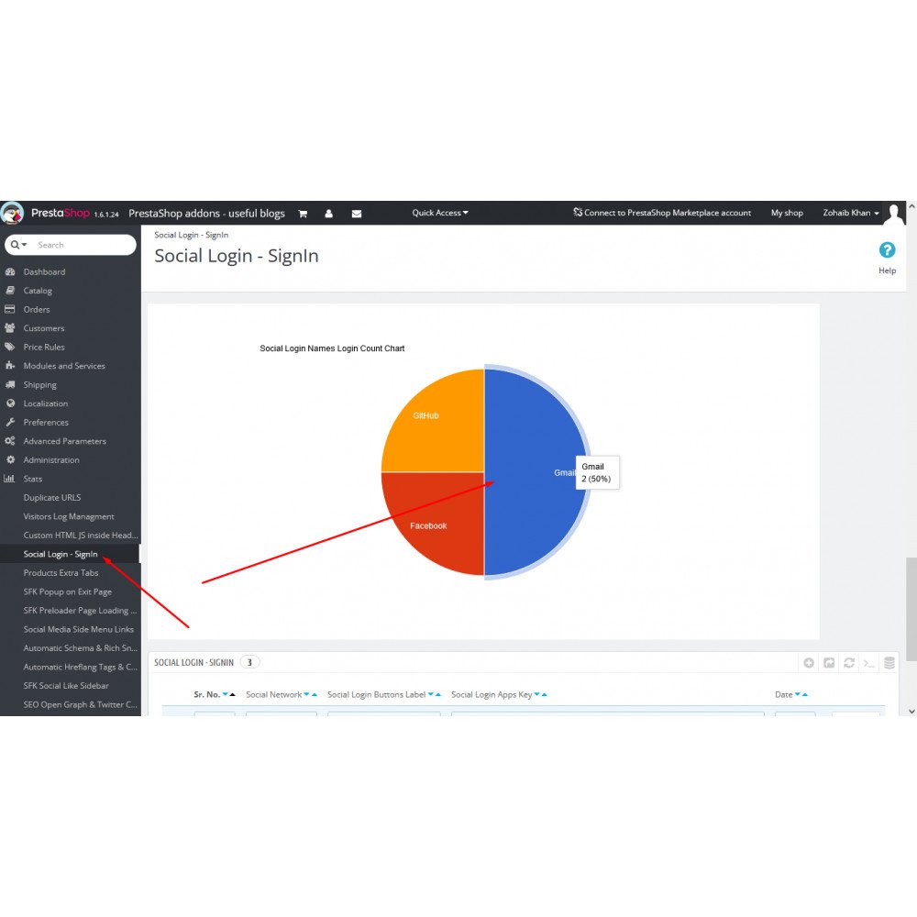Click the record count badge 3
Image resolution: width=917 pixels, height=917 pixels.
(x=249, y=662)
